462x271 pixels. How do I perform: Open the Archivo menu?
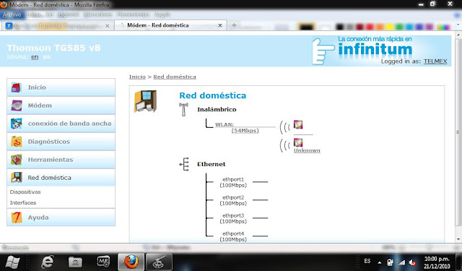[12, 14]
